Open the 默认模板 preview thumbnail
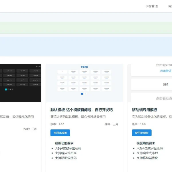 pos(84,83)
